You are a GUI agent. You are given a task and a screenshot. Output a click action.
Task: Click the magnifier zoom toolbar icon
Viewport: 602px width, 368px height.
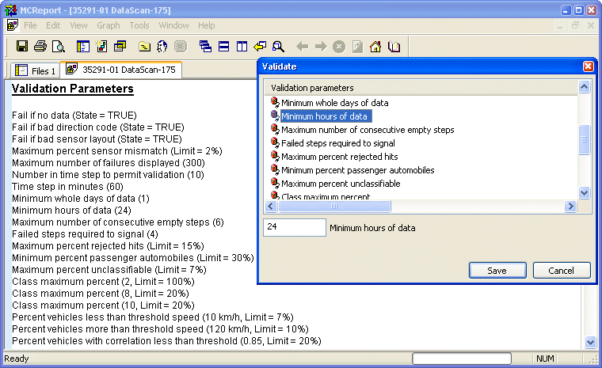click(x=278, y=47)
